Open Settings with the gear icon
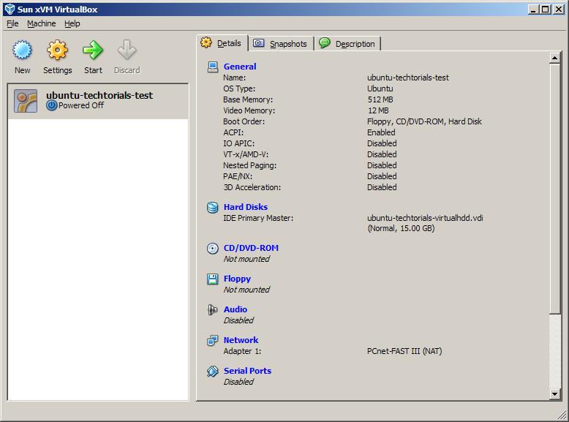The height and width of the screenshot is (422, 569). pyautogui.click(x=57, y=50)
